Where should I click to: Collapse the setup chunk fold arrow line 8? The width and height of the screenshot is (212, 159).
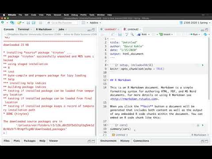tap(108, 65)
